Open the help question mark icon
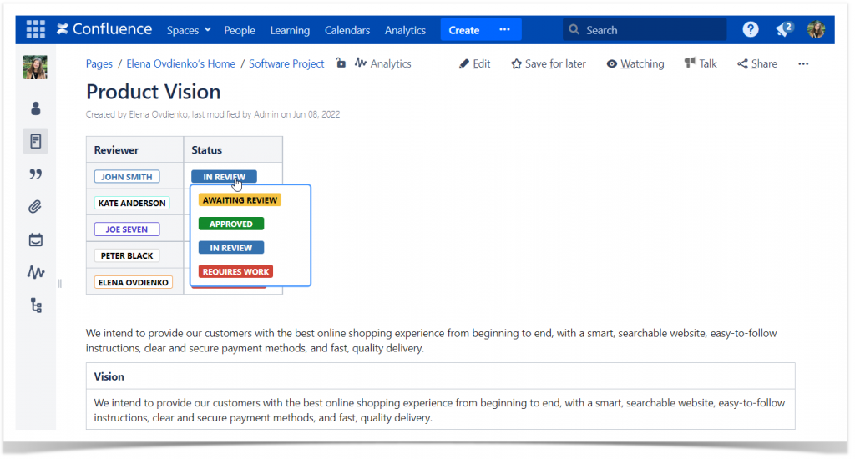This screenshot has height=459, width=855. 751,29
